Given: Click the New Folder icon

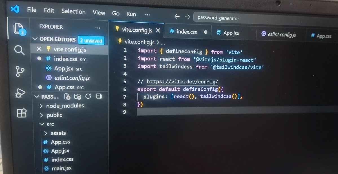Looking at the screenshot, I should [x=78, y=97].
